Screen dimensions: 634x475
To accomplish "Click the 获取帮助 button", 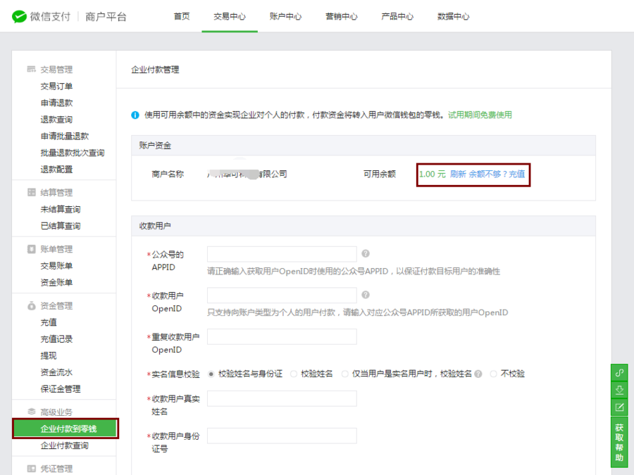I will [619, 443].
